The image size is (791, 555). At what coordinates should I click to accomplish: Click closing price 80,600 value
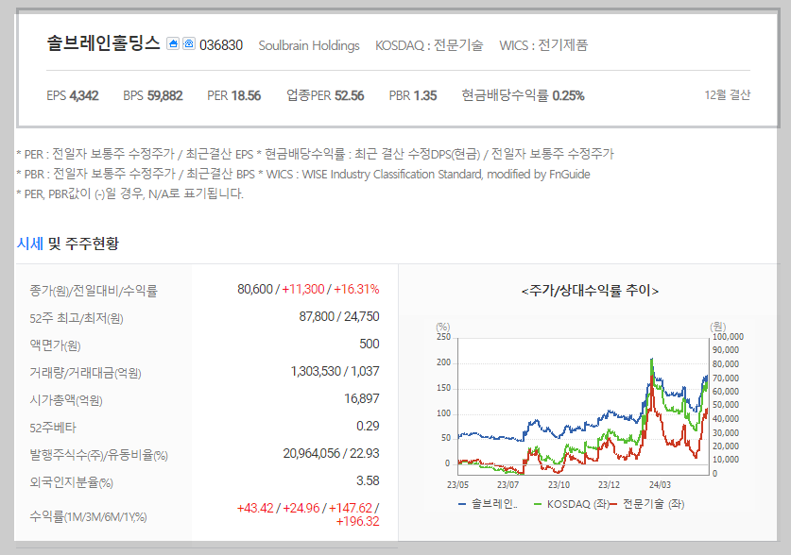(x=255, y=289)
